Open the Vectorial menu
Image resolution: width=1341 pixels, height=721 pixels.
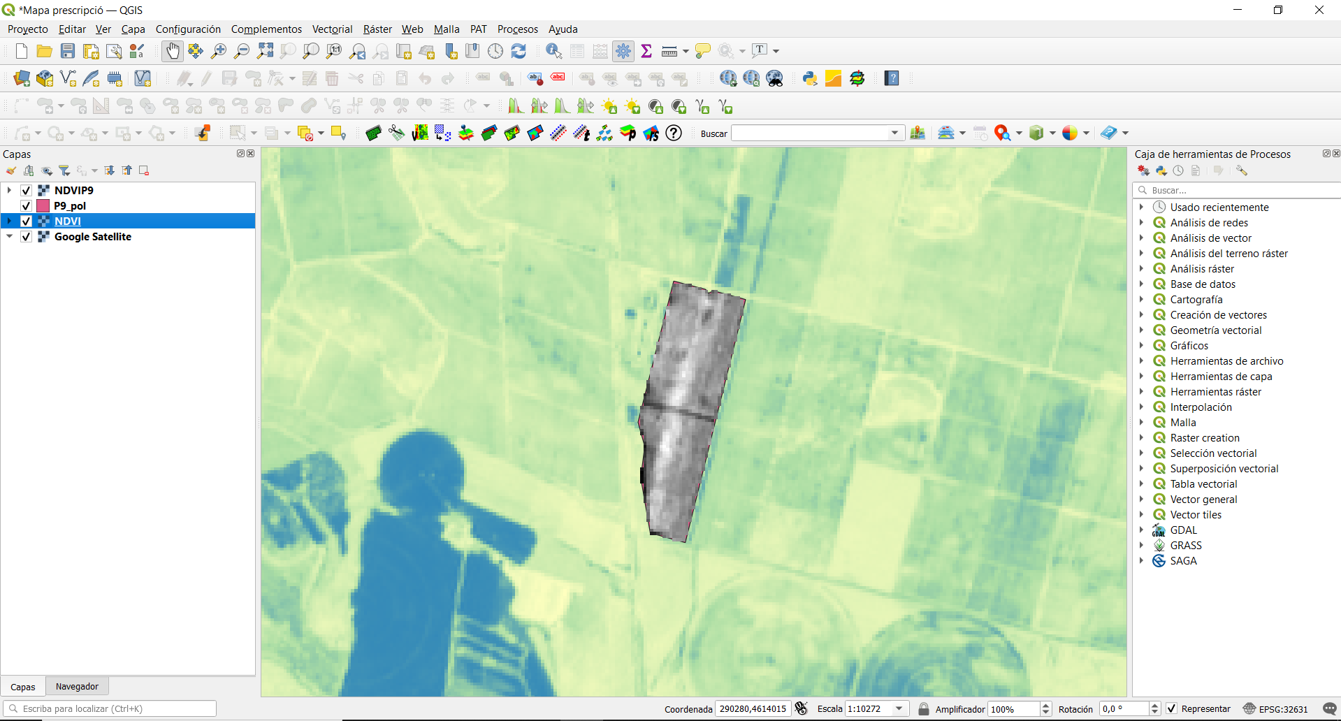tap(332, 29)
